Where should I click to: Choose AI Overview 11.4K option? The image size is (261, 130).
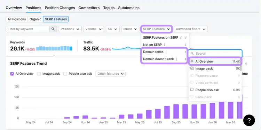click(x=215, y=61)
